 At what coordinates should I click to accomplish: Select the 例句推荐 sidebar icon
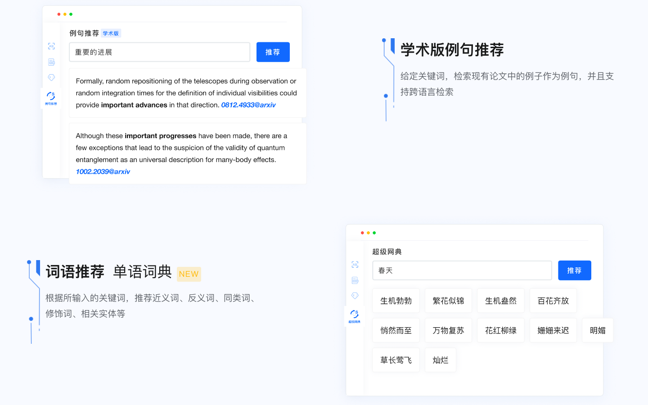pyautogui.click(x=51, y=98)
